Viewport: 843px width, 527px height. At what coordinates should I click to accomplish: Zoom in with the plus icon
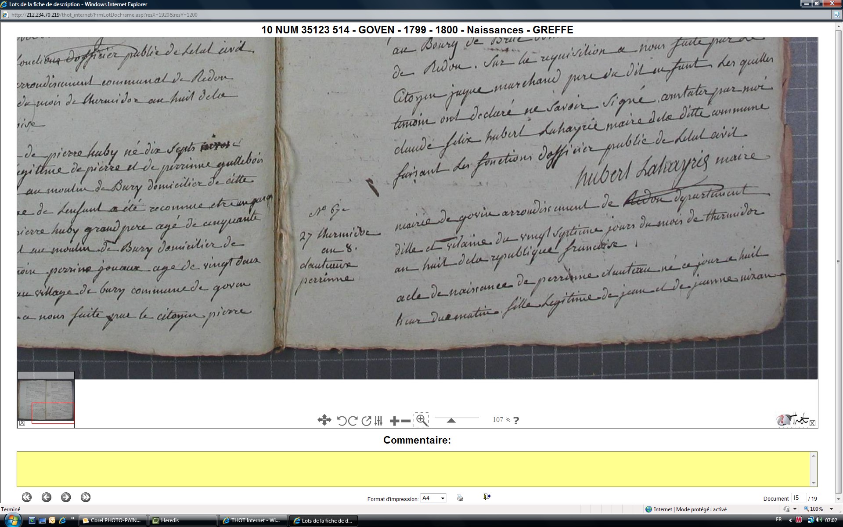[394, 421]
